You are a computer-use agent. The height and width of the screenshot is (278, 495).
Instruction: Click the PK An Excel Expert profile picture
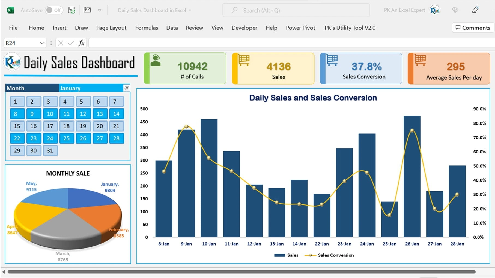point(435,10)
